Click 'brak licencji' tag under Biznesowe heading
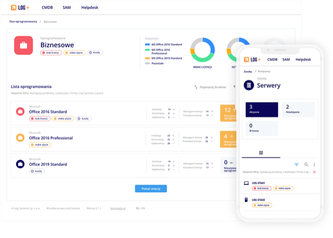Screen dimensions: 333x238 pos(51,52)
